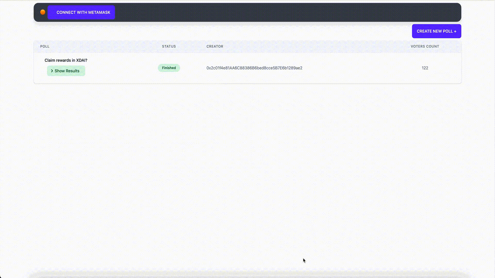The height and width of the screenshot is (278, 495).
Task: Select the POLL column header
Action: [x=45, y=46]
